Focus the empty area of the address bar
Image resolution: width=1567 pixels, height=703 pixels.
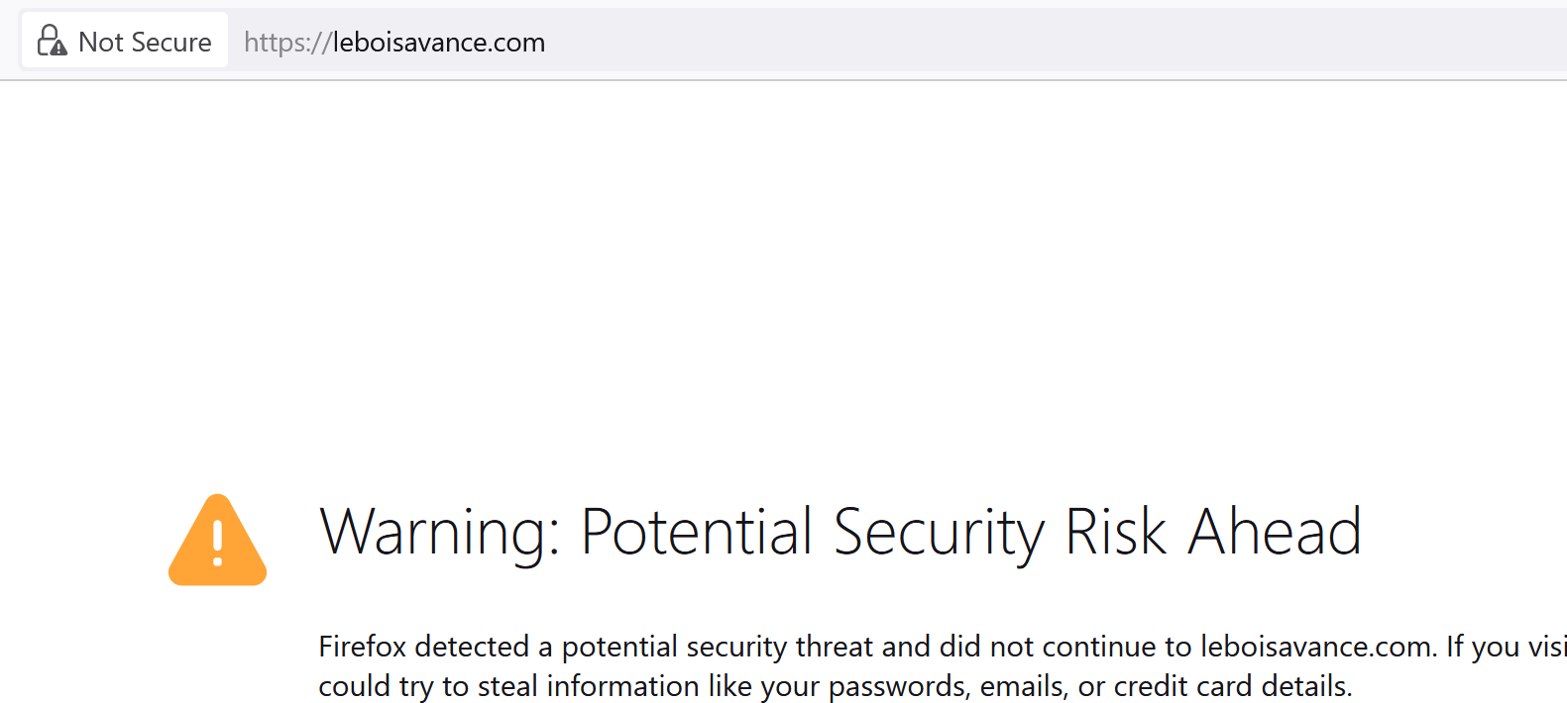(991, 43)
